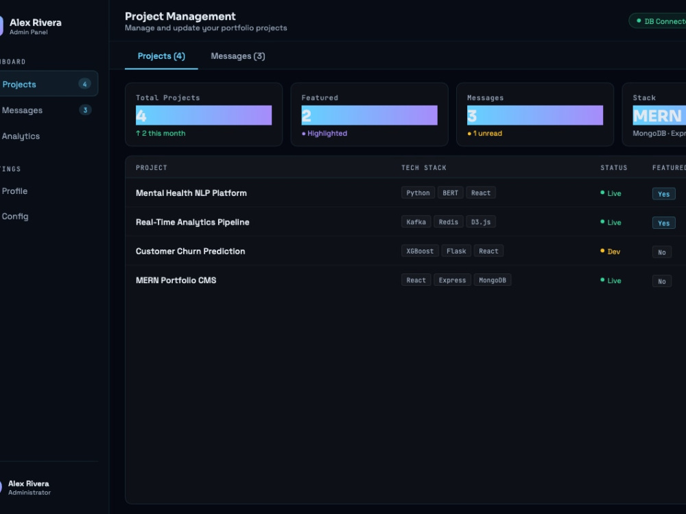The image size is (686, 514).
Task: Open the Real-Time Analytics Pipeline project
Action: pos(193,222)
